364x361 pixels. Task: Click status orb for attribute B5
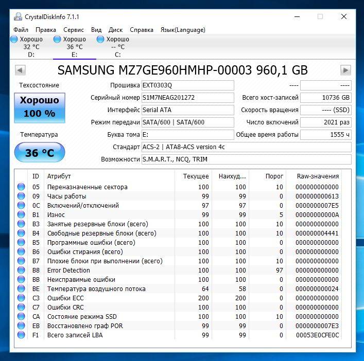pos(21,242)
